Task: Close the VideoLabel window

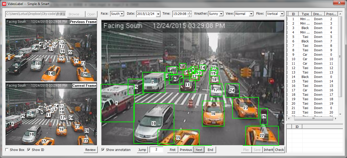Action: pos(339,3)
